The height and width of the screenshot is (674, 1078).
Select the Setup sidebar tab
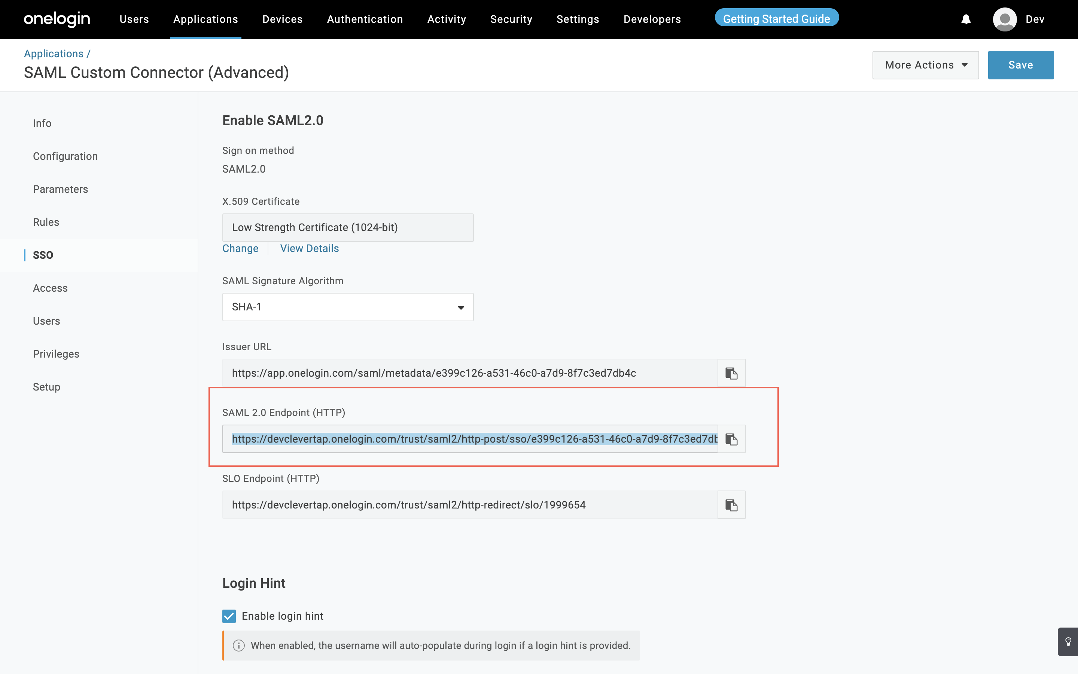tap(46, 387)
